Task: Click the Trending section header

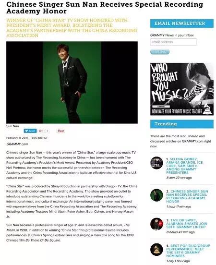Action: (x=182, y=124)
